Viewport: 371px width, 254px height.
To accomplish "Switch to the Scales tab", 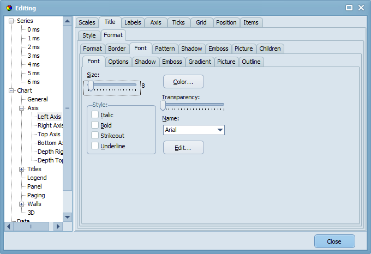I will (87, 22).
